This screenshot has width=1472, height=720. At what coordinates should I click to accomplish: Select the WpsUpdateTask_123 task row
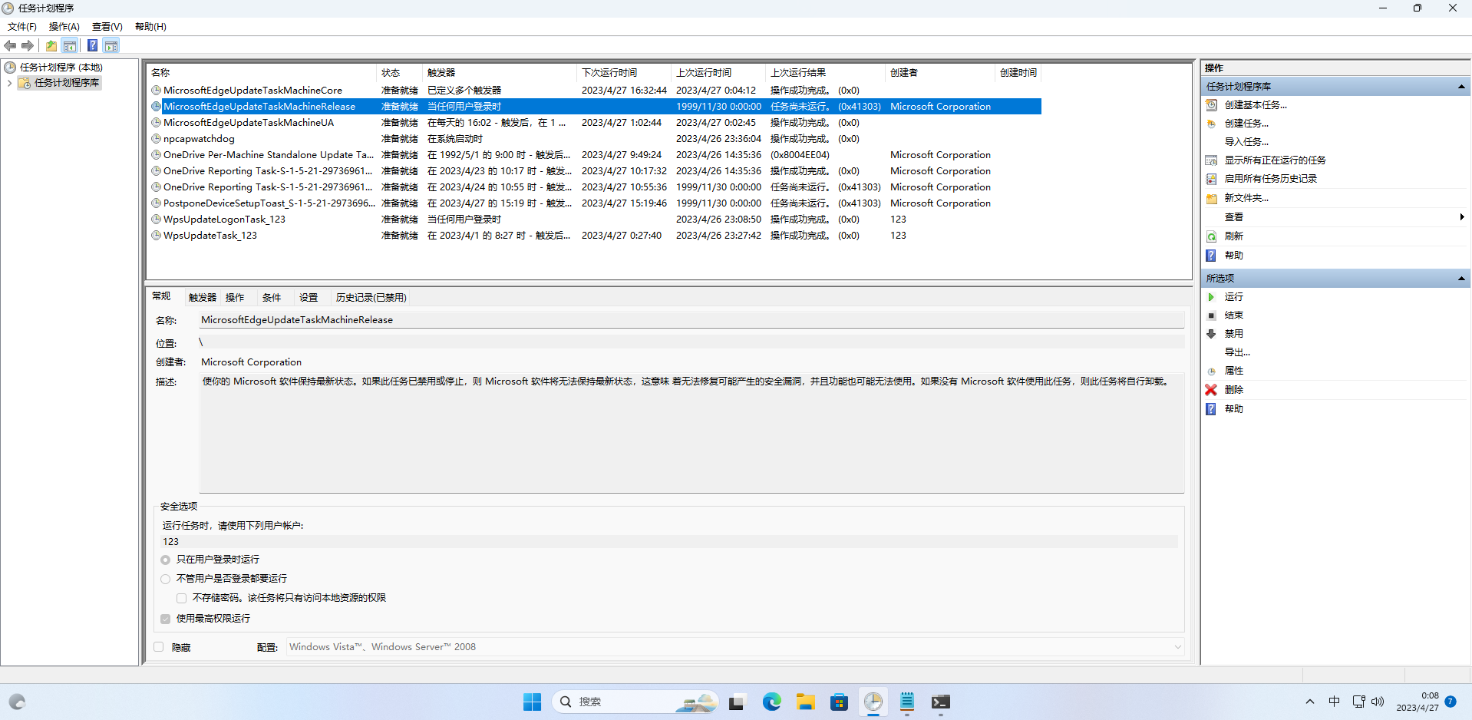coord(594,236)
